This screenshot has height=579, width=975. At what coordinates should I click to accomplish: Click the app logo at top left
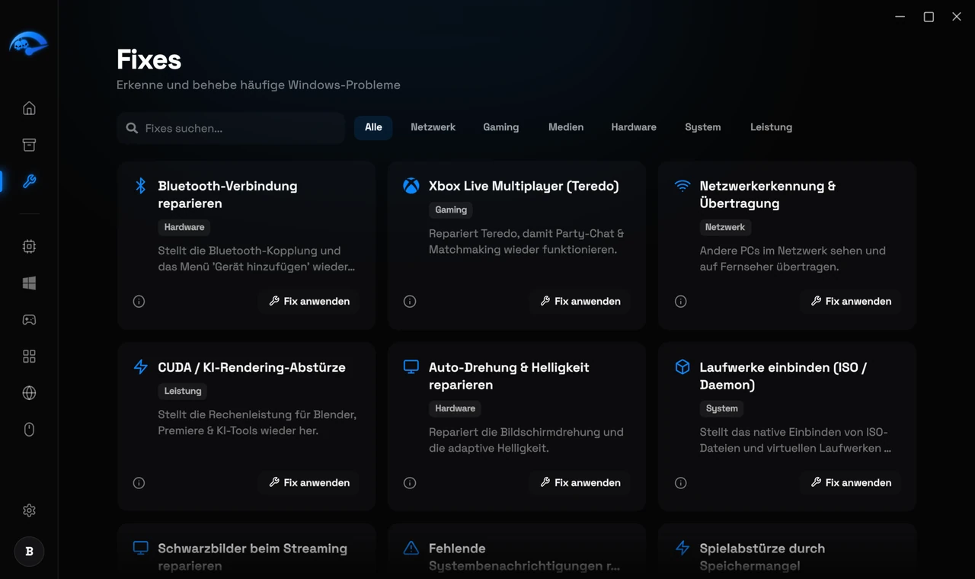(x=29, y=44)
